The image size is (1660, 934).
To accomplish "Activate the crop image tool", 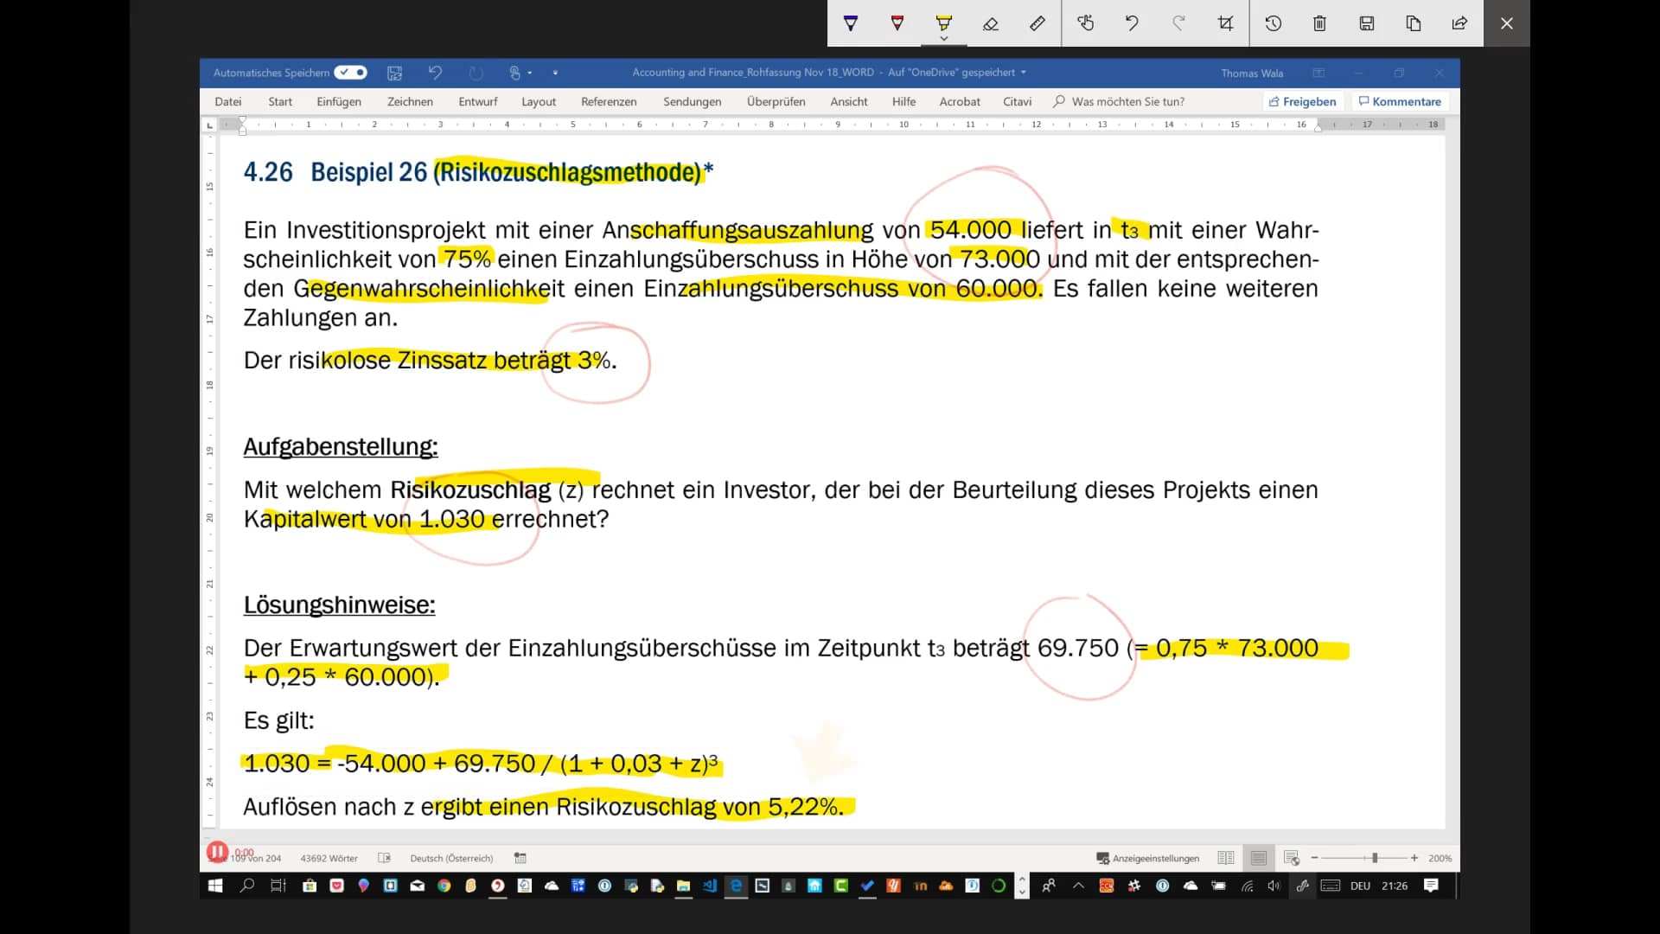I will pyautogui.click(x=1225, y=23).
